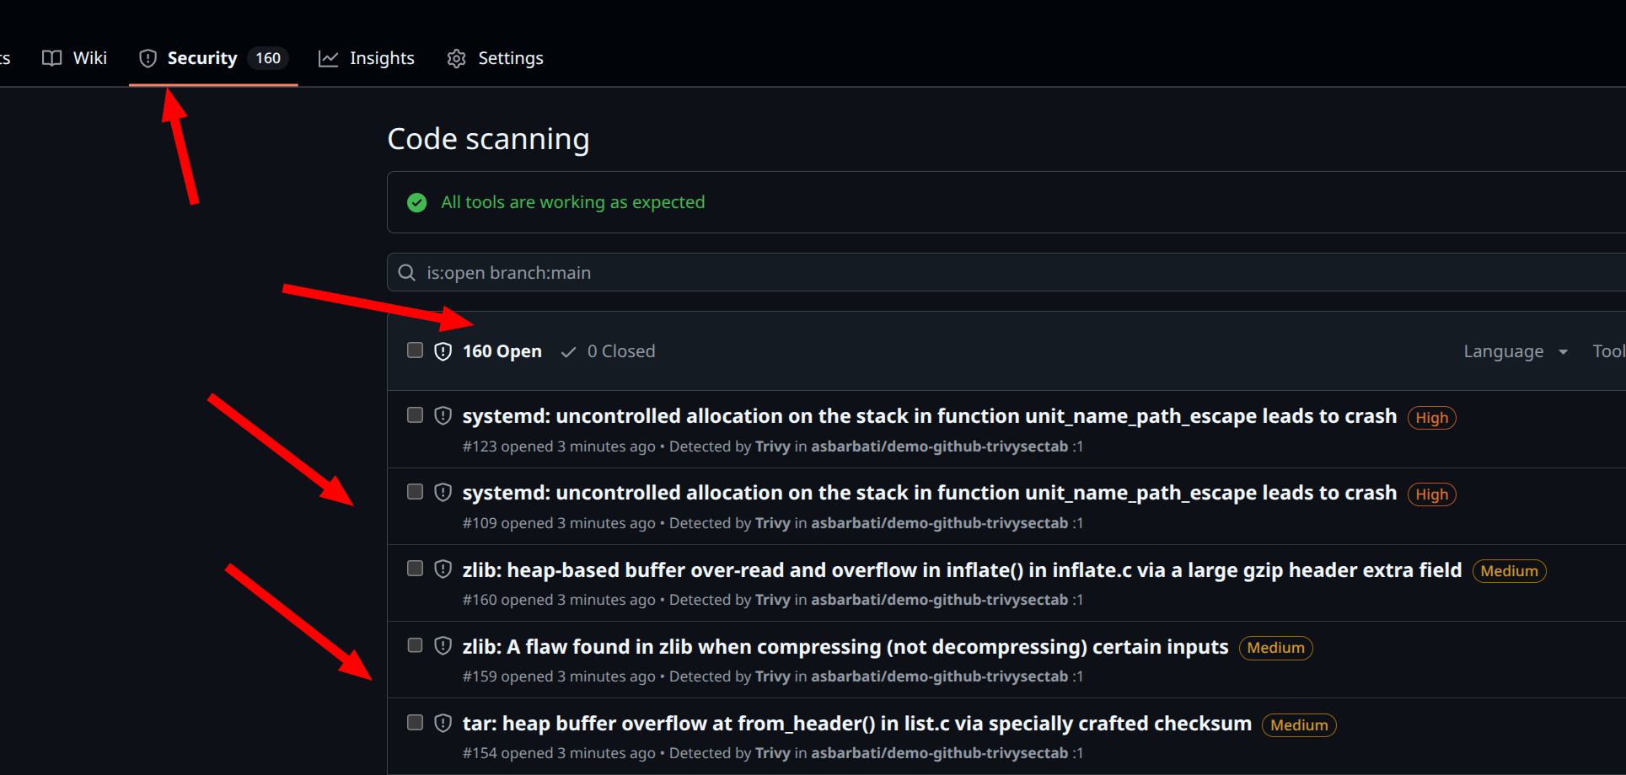Click the shield icon on alert #123
This screenshot has height=775, width=1626.
[443, 415]
